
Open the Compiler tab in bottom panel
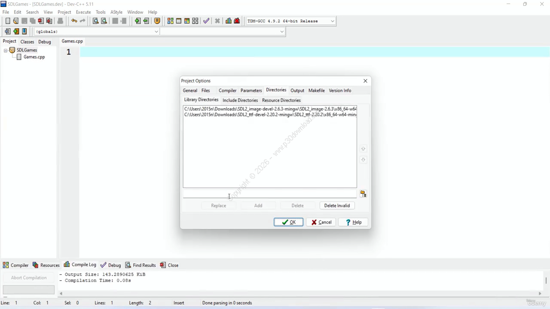click(15, 265)
